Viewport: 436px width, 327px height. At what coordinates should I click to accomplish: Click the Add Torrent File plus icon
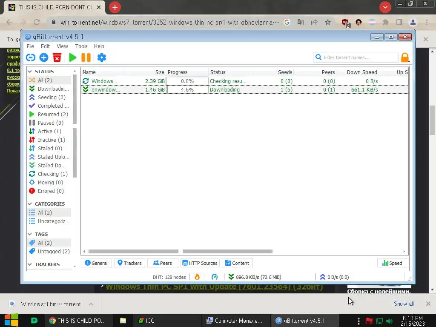pos(44,57)
